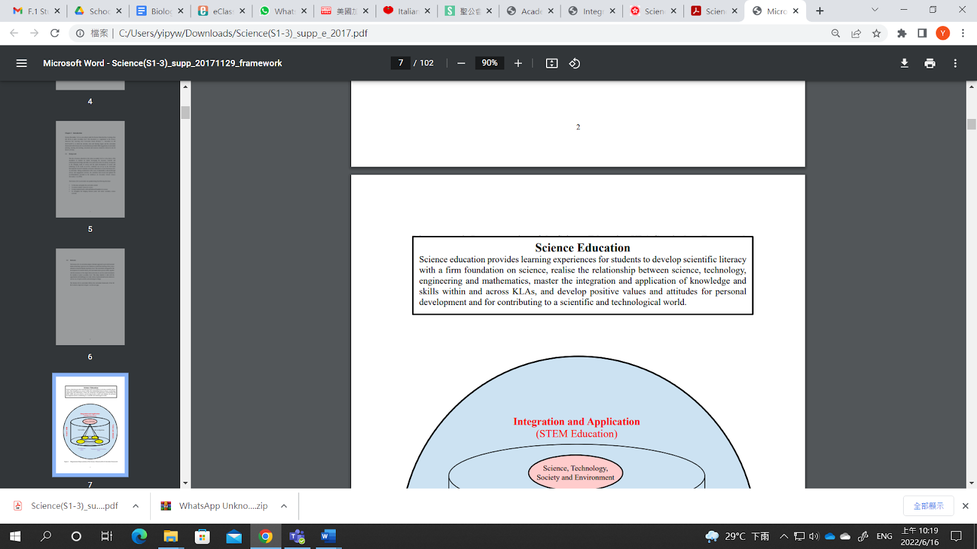Zoom in on the PDF document
The image size is (977, 549).
point(518,63)
